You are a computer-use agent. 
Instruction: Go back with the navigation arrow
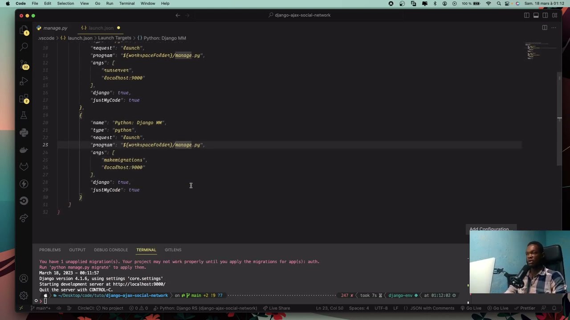pyautogui.click(x=178, y=15)
